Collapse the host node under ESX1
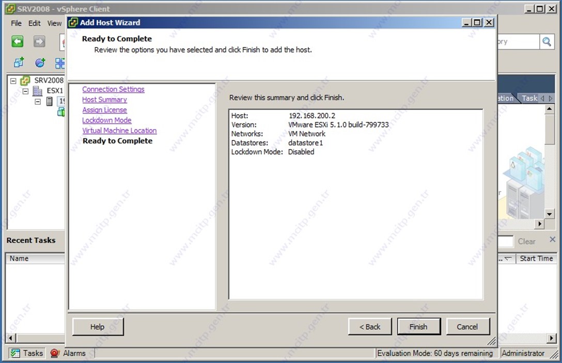The image size is (562, 363). tap(38, 102)
